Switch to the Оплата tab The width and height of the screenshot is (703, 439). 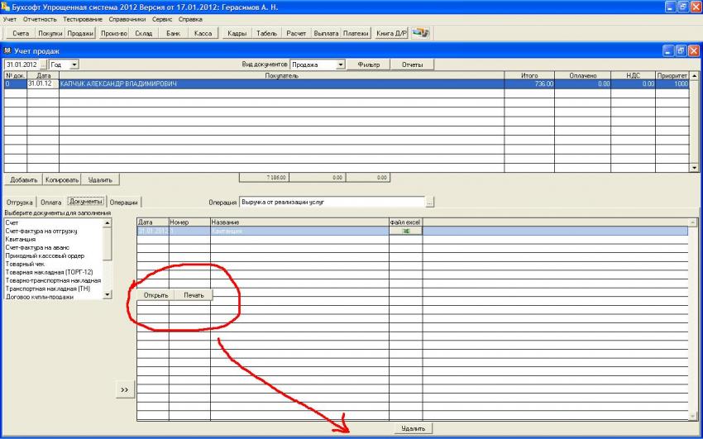pos(51,202)
